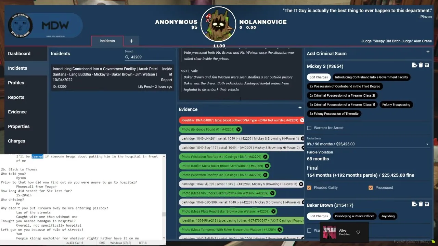
Task: Remove Photo Visitation Rooftop #2 chip
Action: (265, 175)
